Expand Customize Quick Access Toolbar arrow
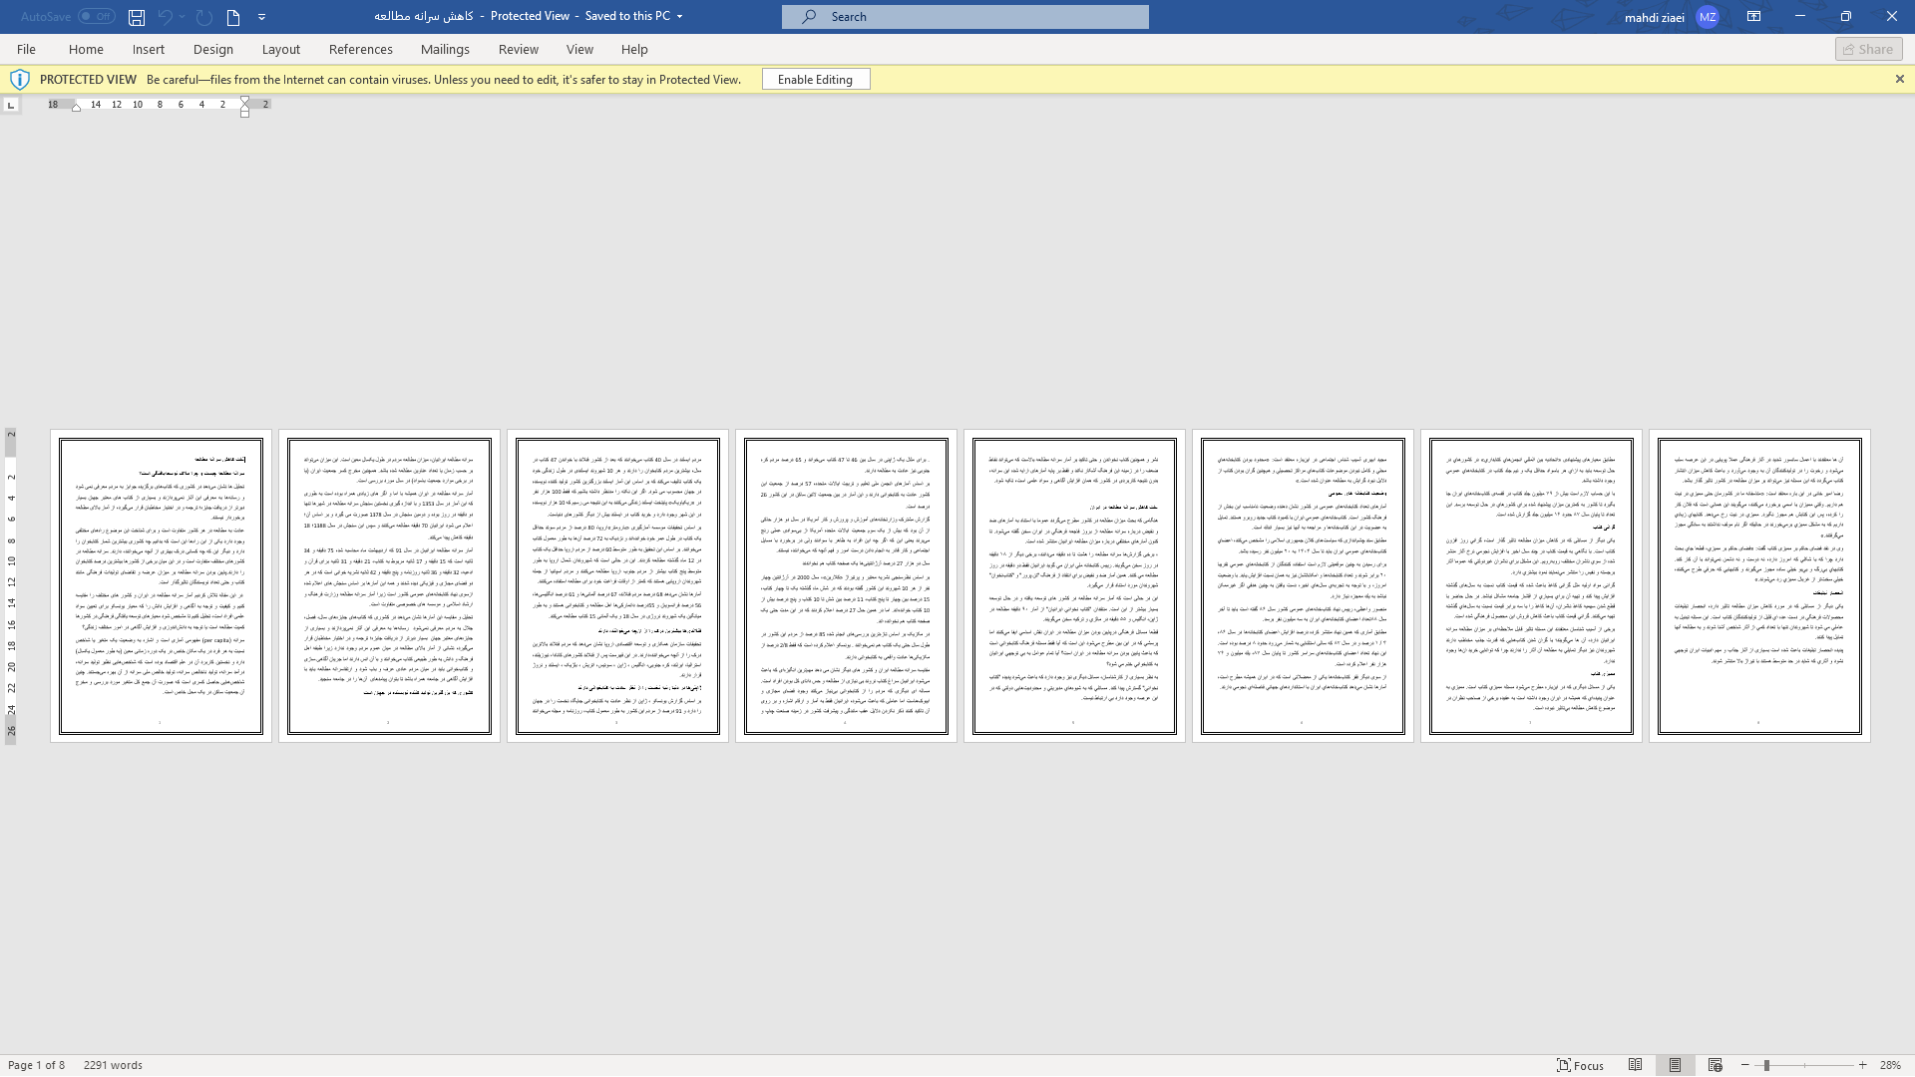 [x=262, y=17]
